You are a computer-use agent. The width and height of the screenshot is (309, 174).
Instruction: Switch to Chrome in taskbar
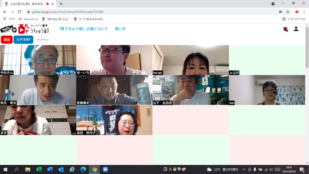94,170
